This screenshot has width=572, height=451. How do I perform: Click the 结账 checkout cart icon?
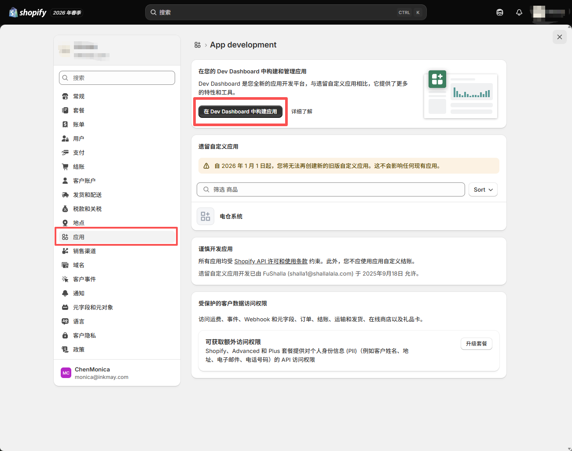point(65,167)
